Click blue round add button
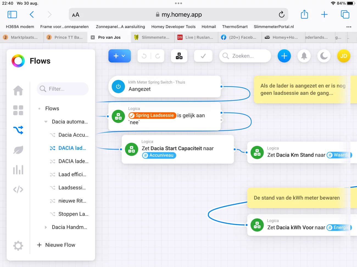Viewport: 357px width, 267px height. (284, 56)
